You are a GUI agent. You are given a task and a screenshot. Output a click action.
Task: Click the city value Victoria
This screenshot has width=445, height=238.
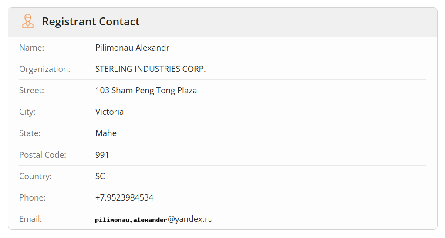(x=109, y=112)
